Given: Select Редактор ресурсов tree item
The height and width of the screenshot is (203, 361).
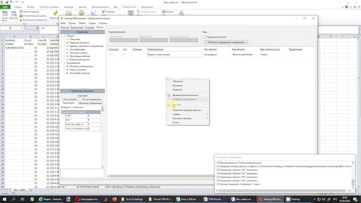Looking at the screenshot, I should pos(79,43).
